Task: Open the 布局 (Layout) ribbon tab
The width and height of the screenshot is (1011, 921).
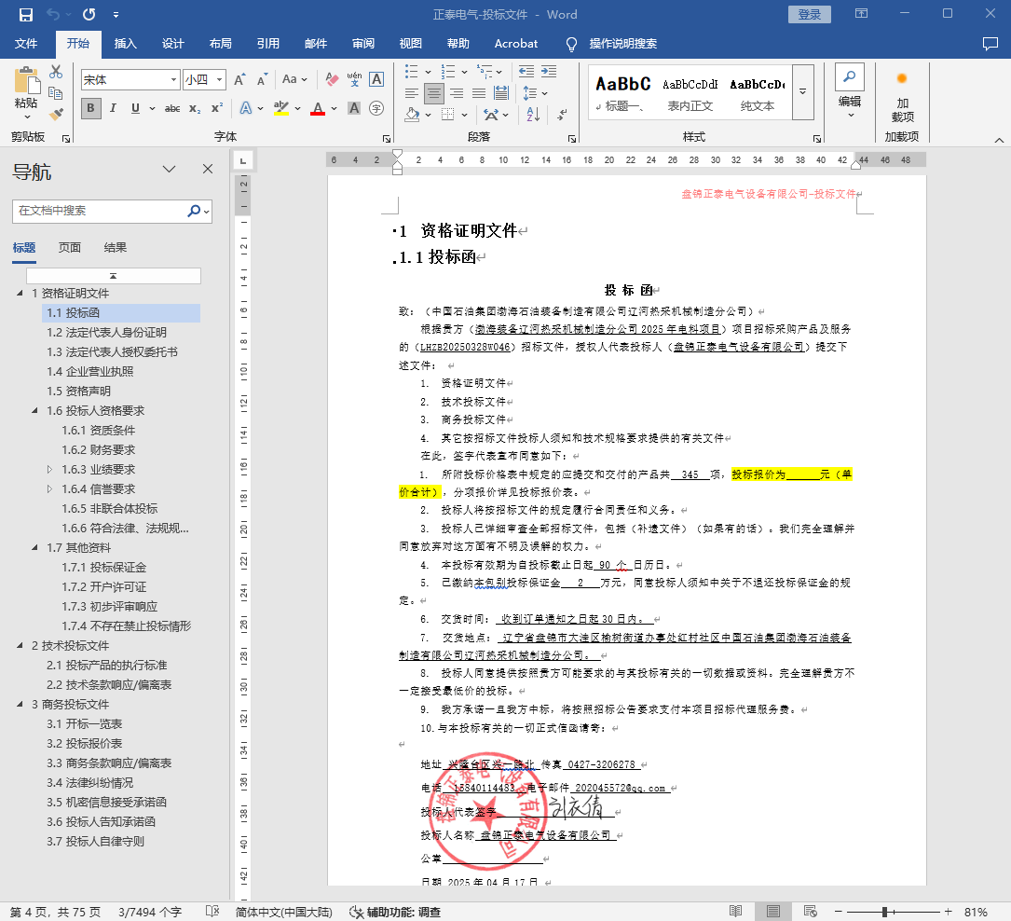Action: click(x=221, y=43)
